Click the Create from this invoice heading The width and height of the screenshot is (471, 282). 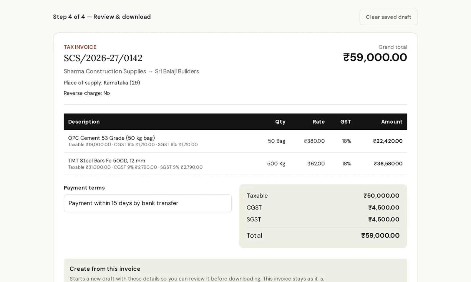(105, 269)
